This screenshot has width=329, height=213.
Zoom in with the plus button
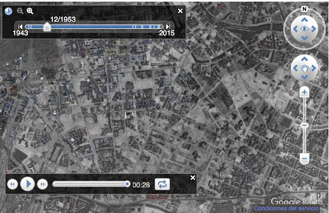point(304,92)
